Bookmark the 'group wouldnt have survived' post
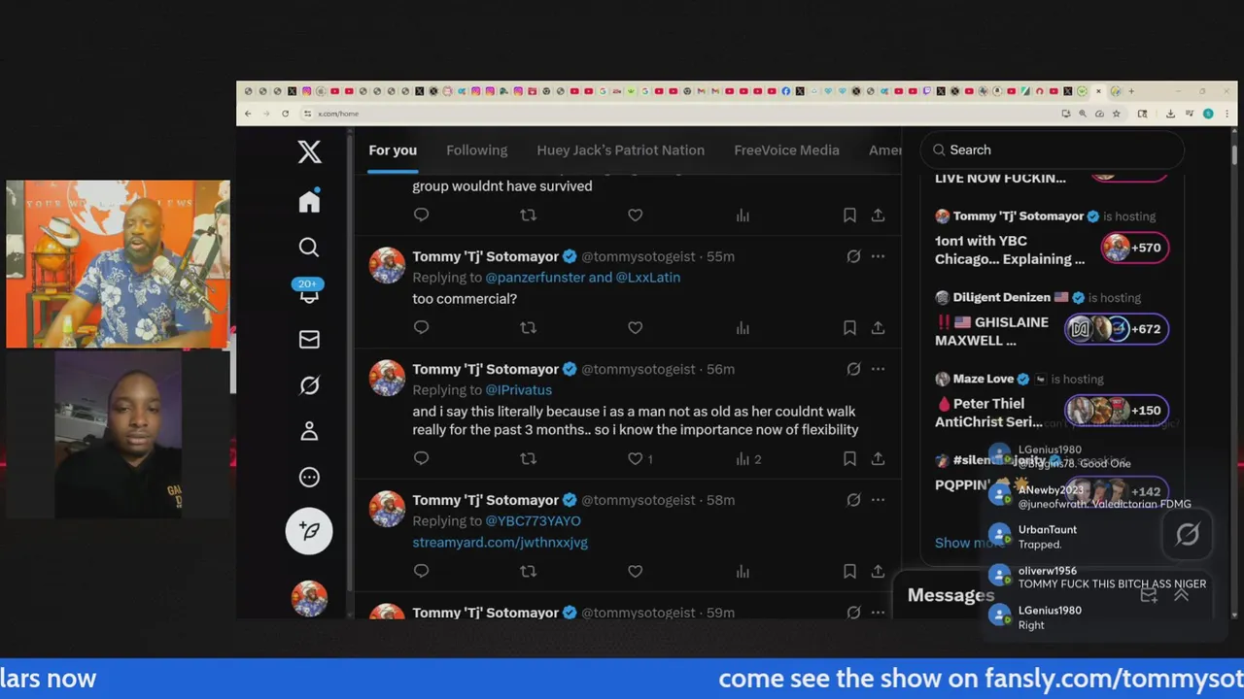The width and height of the screenshot is (1244, 699). pos(849,215)
